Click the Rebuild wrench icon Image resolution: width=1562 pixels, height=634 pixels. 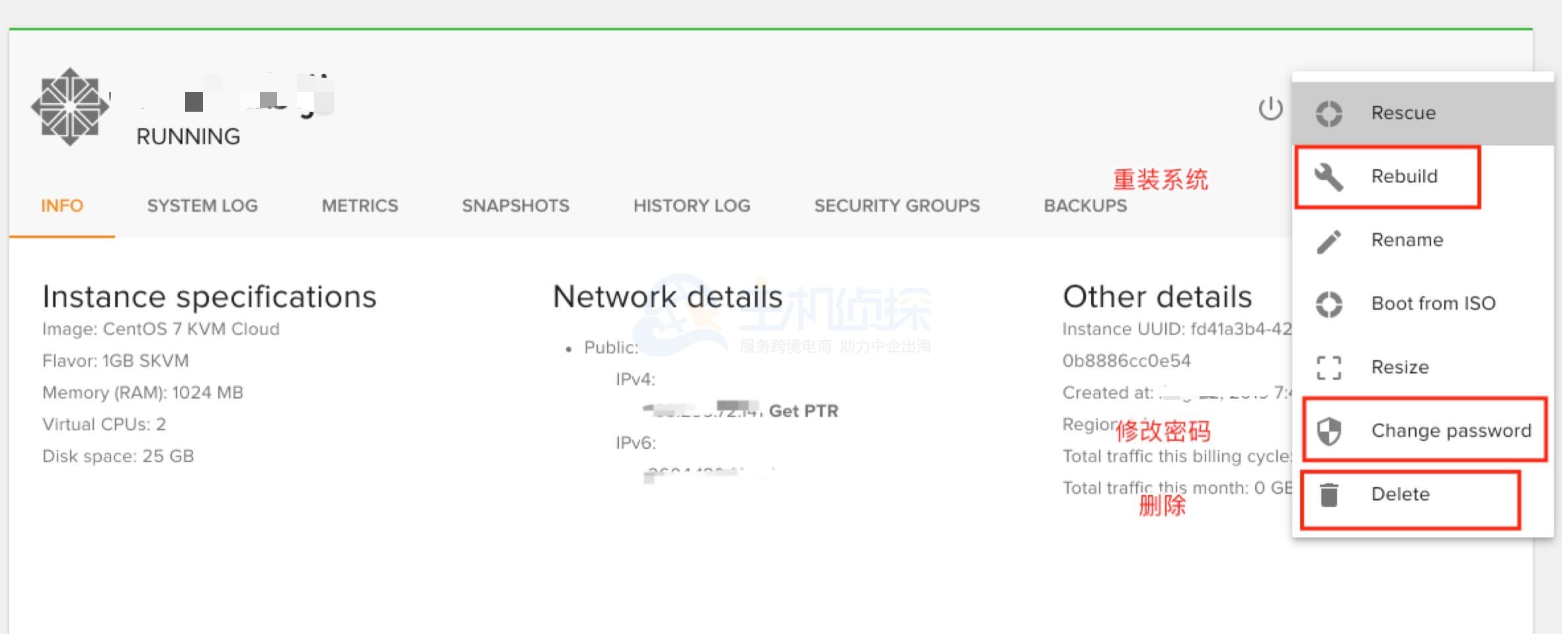click(x=1329, y=177)
